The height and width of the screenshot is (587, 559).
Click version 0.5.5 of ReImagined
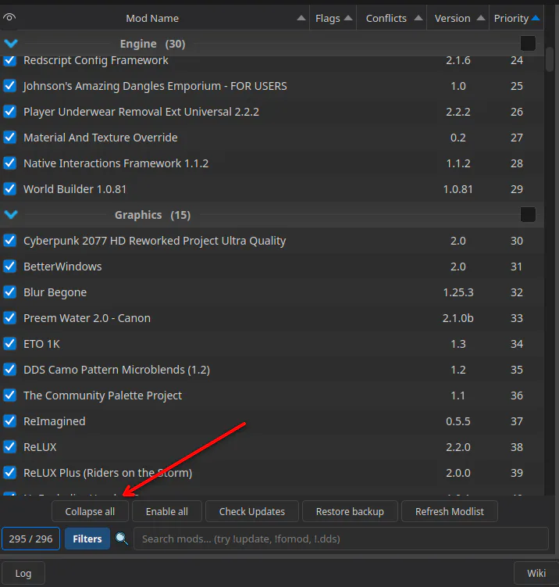pyautogui.click(x=458, y=421)
